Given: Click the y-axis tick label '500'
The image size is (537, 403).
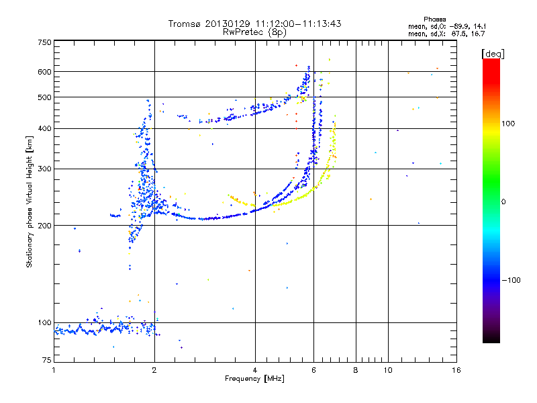Looking at the screenshot, I should tap(44, 97).
